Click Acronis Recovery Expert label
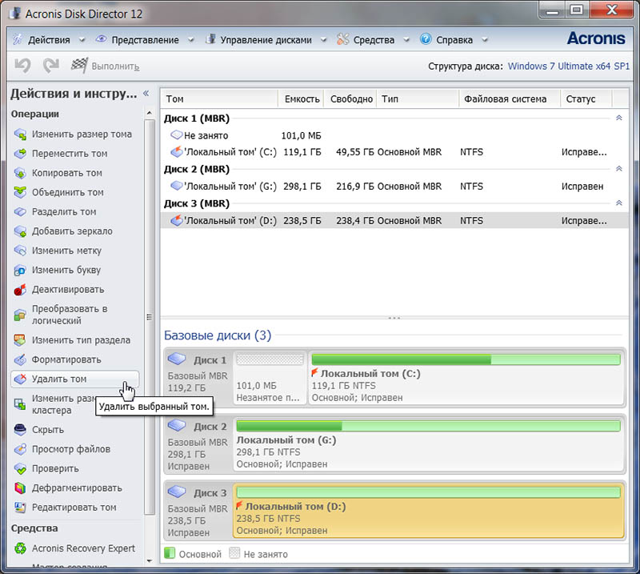 coord(83,548)
